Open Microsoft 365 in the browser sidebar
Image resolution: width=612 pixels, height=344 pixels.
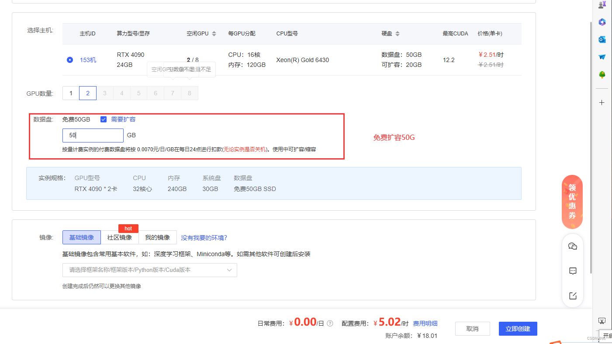[x=602, y=22]
